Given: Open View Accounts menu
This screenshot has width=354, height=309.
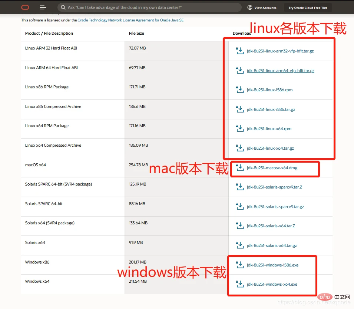Looking at the screenshot, I should (262, 7).
